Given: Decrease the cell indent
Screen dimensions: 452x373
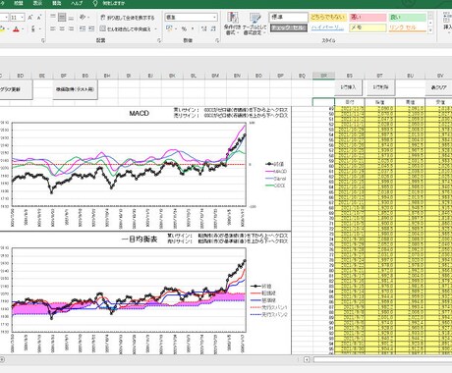Looking at the screenshot, I should tap(83, 29).
